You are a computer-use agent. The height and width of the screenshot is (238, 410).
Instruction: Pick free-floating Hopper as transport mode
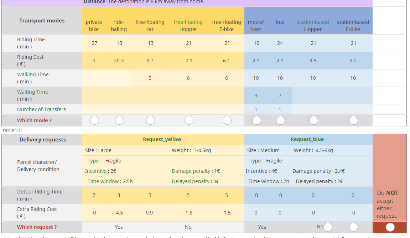tap(189, 120)
